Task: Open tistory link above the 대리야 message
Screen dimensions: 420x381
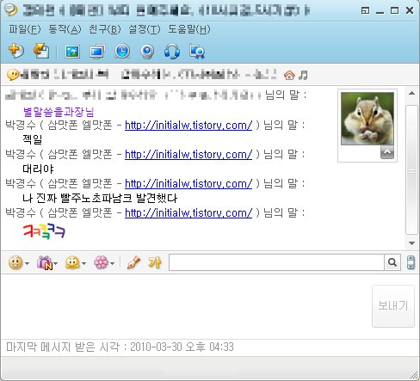Action: [188, 155]
